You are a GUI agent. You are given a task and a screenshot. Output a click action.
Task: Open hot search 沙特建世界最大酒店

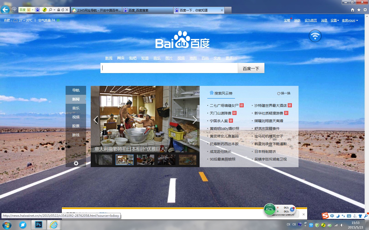(271, 105)
